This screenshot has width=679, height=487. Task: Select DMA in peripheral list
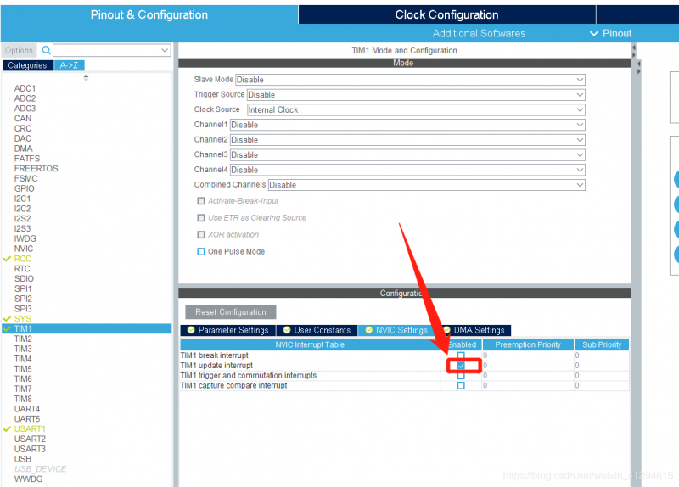(24, 148)
